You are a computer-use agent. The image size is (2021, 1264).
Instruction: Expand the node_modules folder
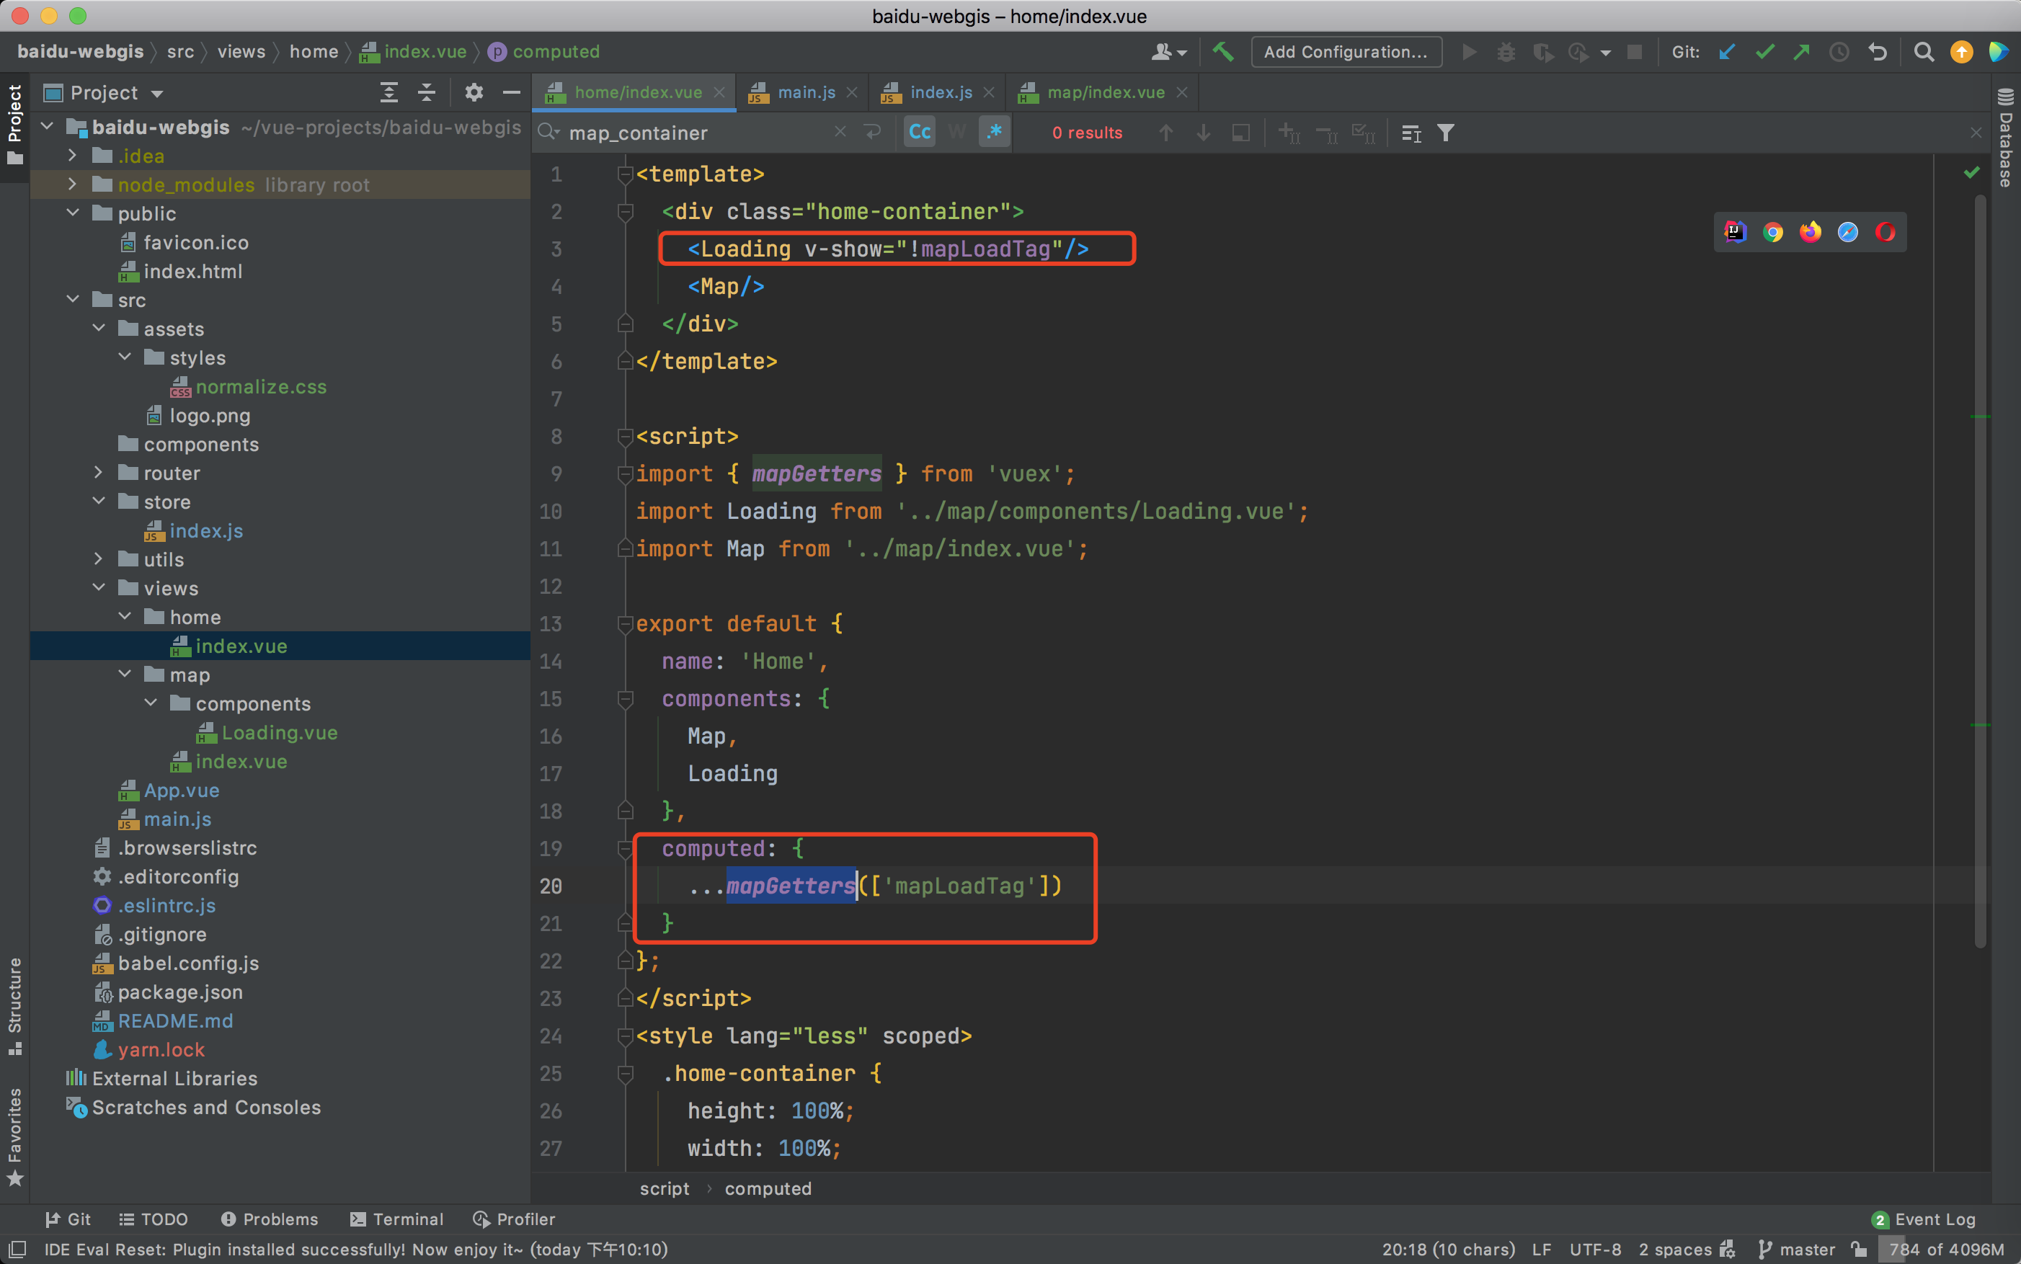[73, 184]
